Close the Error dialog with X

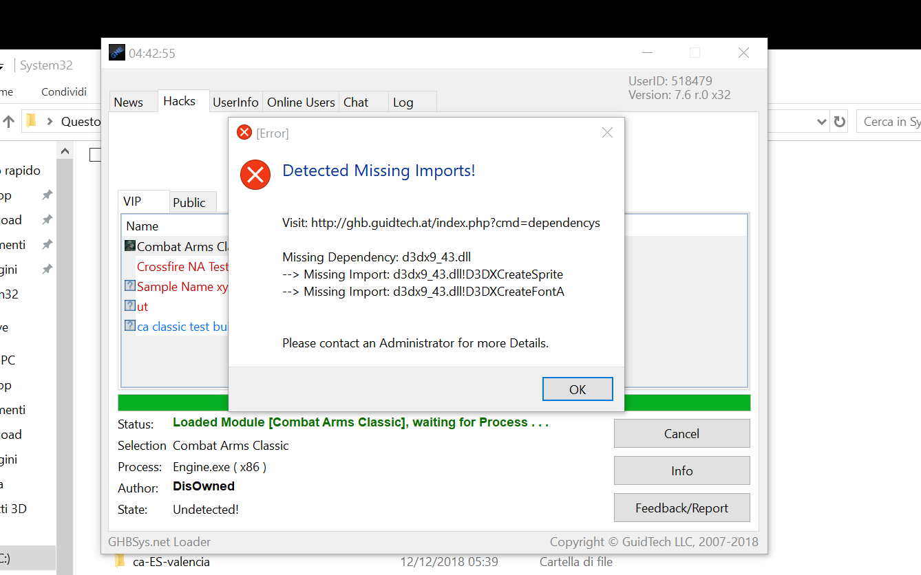point(607,133)
